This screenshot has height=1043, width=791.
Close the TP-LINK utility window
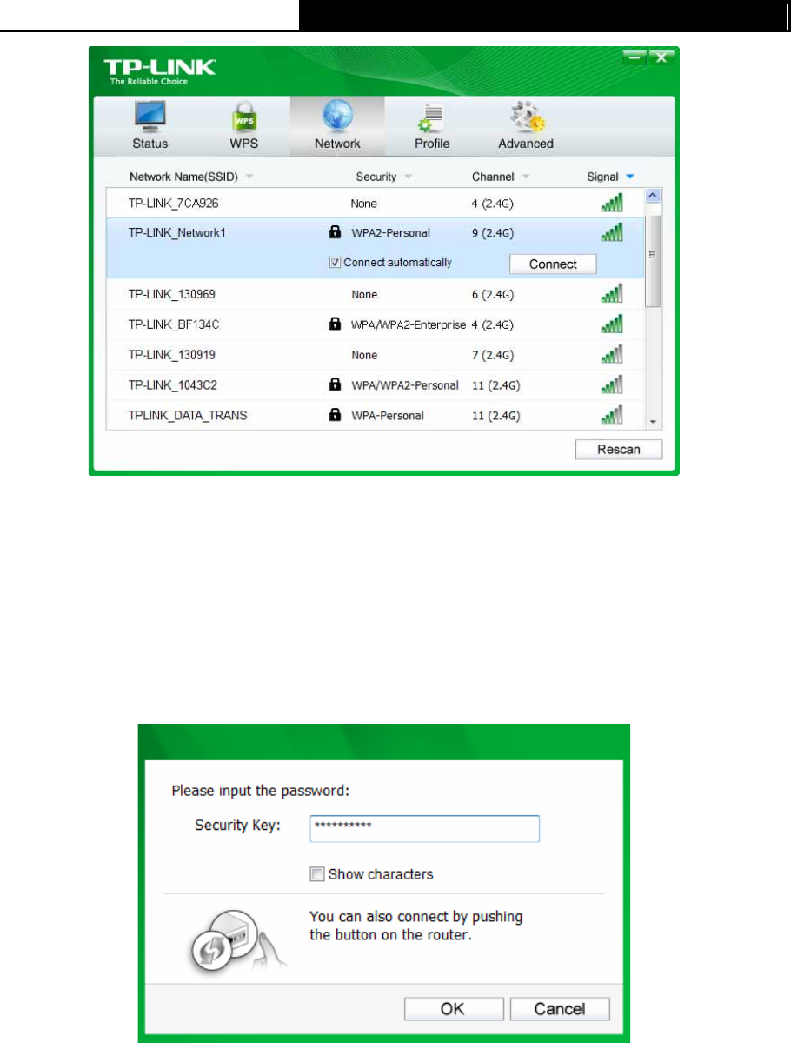click(661, 57)
